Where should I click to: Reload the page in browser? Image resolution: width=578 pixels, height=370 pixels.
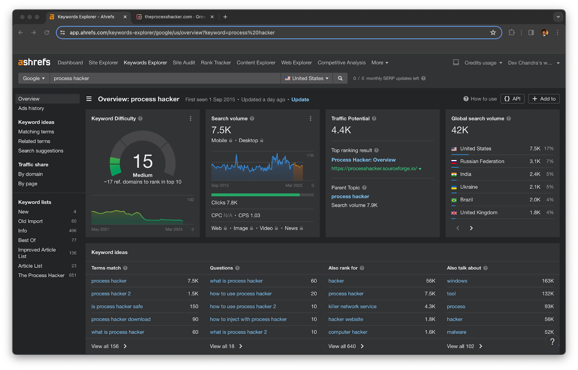47,32
